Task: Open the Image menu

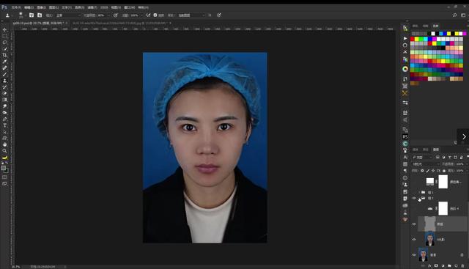Action: coord(41,7)
